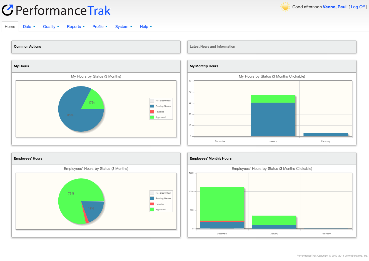Click the Employees' Hours panel header
Screen dimensions: 369x261
coord(96,158)
